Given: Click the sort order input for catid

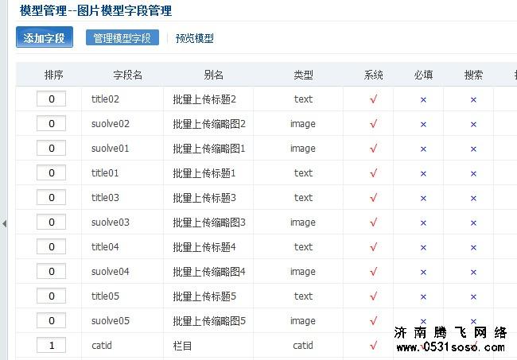Looking at the screenshot, I should [x=52, y=345].
